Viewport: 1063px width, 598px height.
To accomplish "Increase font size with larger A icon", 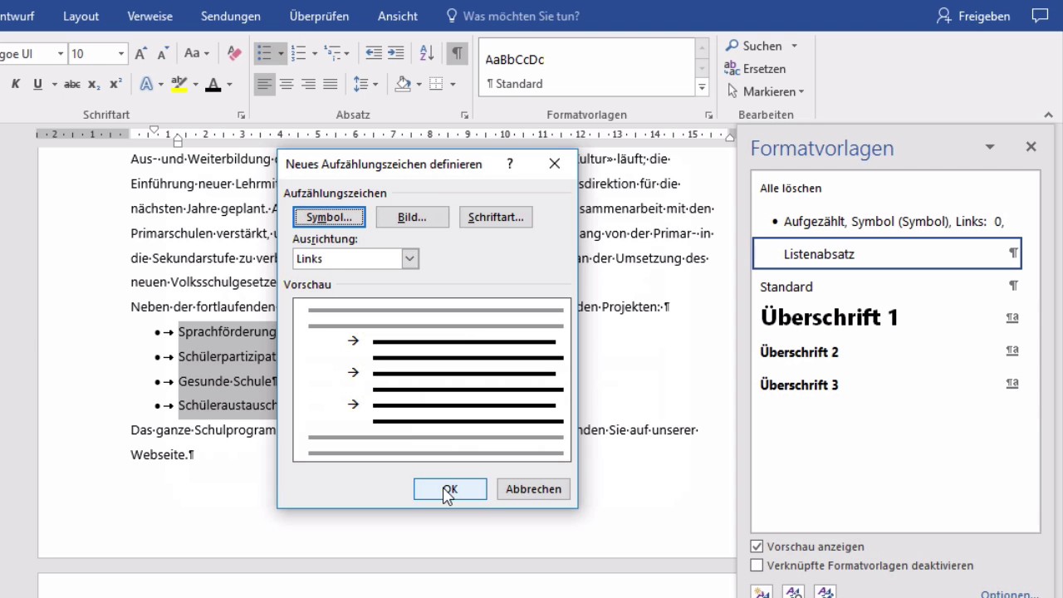I will 141,53.
